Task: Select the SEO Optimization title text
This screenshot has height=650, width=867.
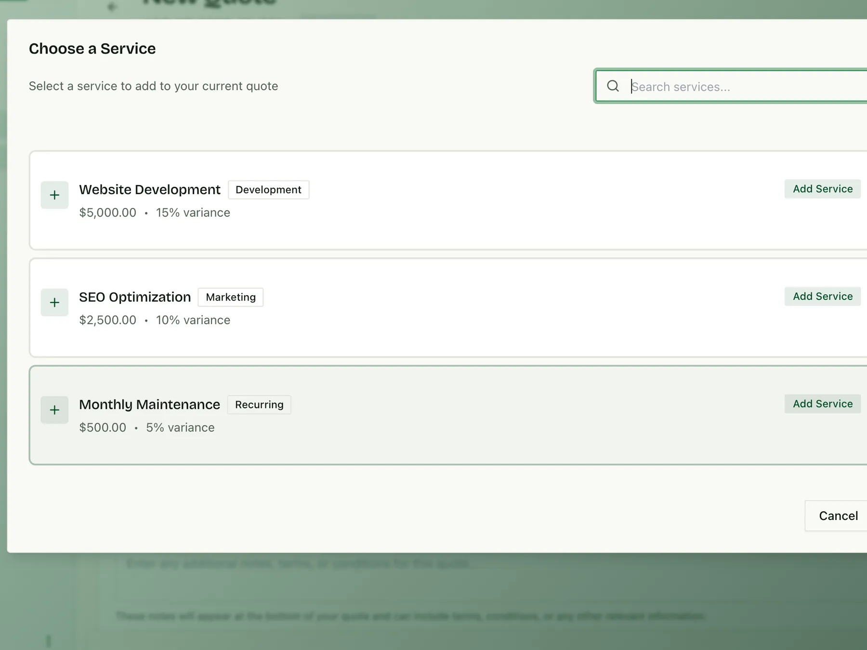Action: [135, 297]
